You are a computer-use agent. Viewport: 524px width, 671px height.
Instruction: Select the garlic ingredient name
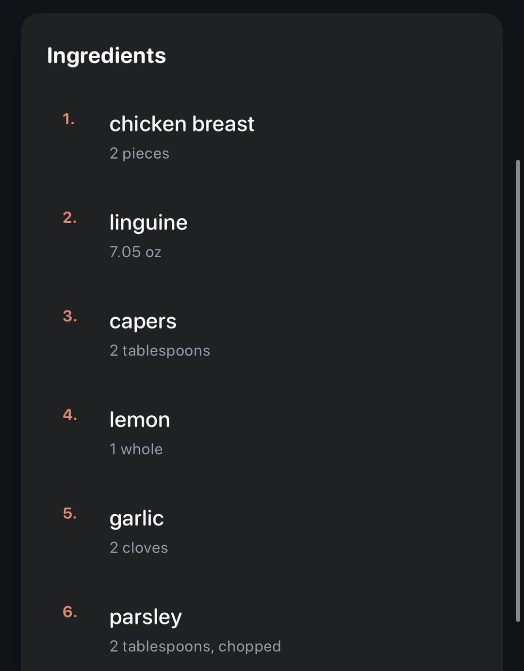[x=136, y=518]
